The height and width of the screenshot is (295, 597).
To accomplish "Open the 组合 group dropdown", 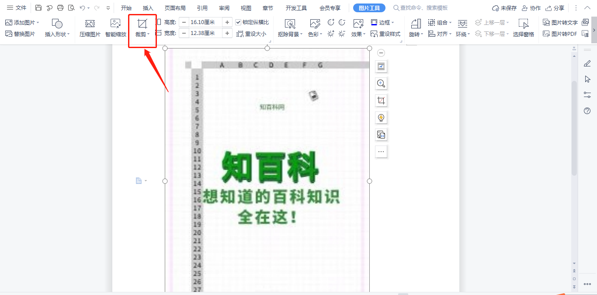I will click(440, 22).
